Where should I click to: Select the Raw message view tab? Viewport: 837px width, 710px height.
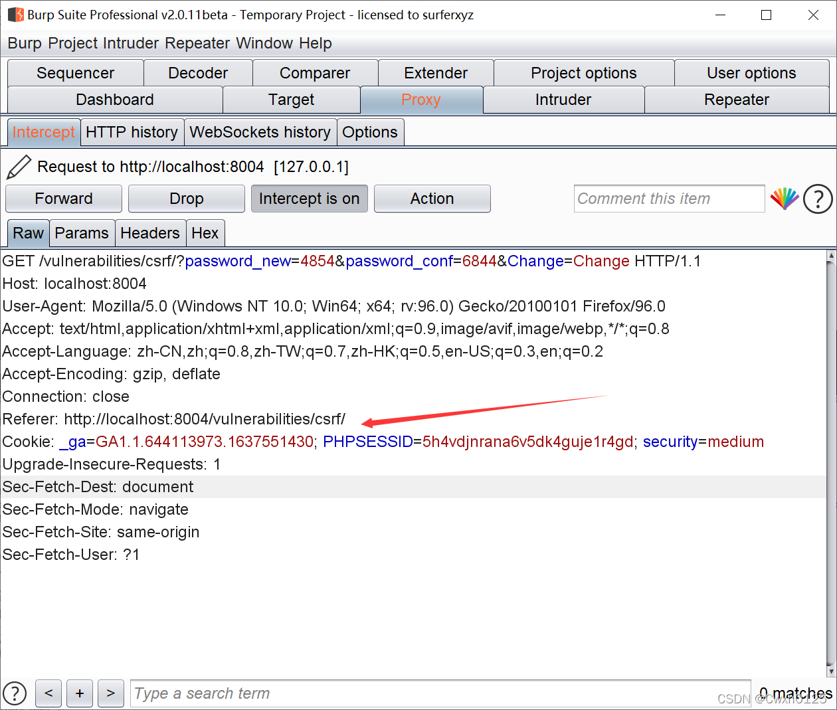(x=28, y=233)
